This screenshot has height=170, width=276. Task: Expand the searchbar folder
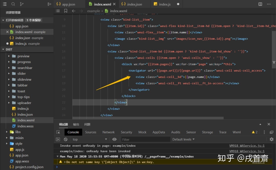point(9,68)
